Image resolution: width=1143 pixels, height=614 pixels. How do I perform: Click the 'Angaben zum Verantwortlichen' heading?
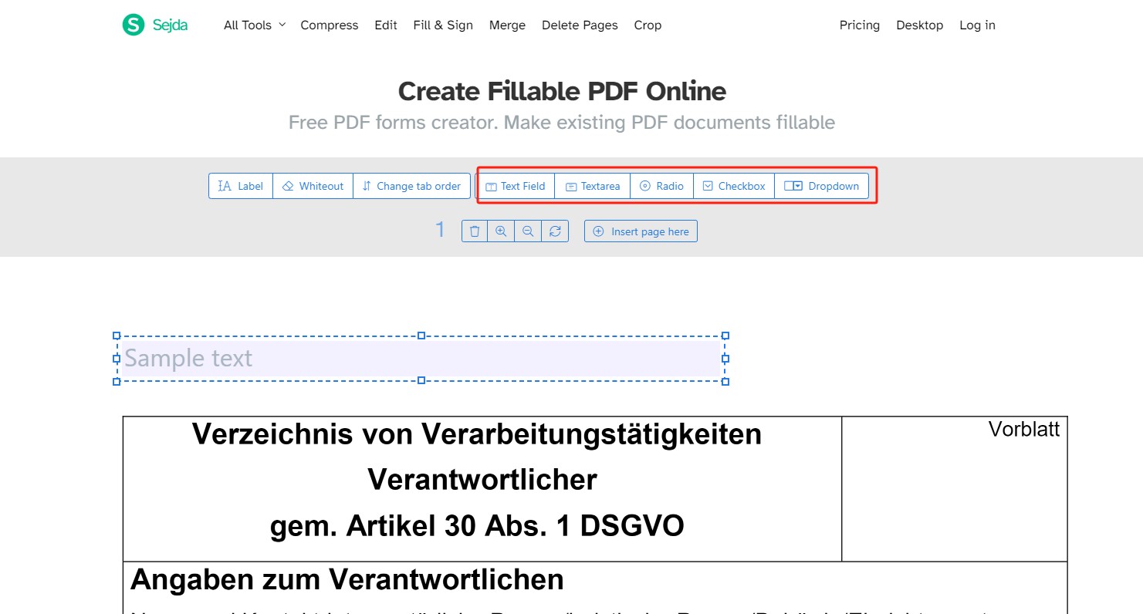click(x=347, y=579)
